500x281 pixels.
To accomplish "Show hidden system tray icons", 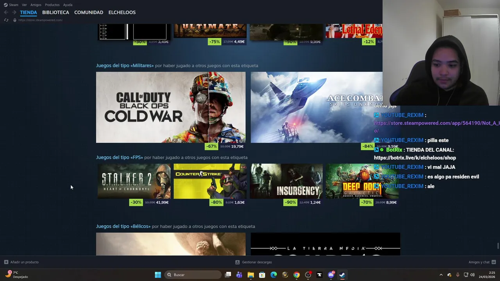I will (441, 275).
